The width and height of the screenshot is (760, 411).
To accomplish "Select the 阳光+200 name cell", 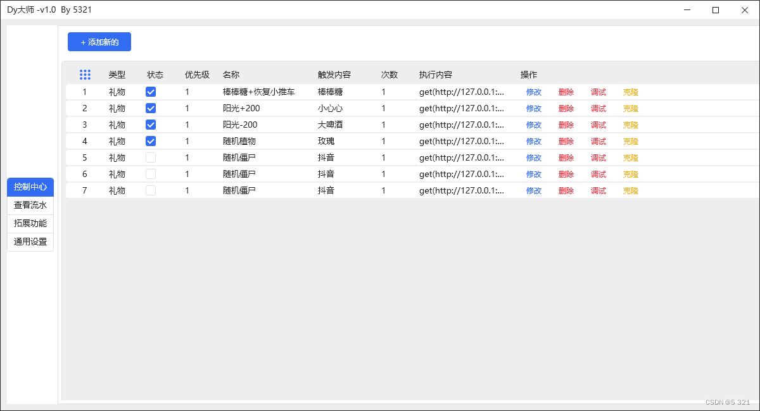I will coord(241,108).
